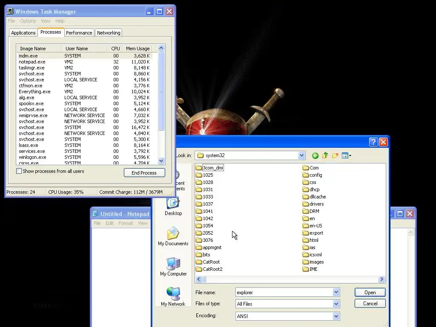Click scroll up arrow in process list
Viewport: 436px width, 327px height.
coord(161,48)
